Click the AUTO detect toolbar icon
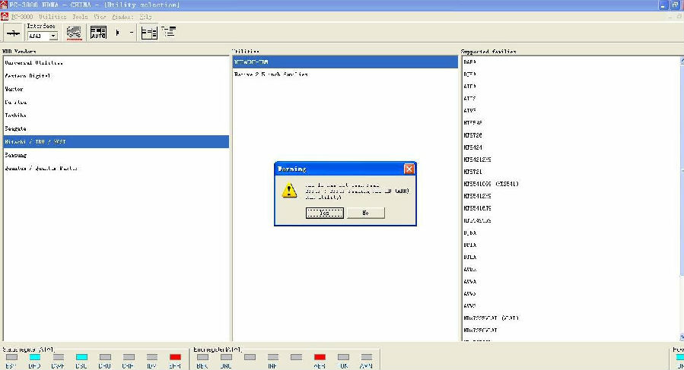The width and height of the screenshot is (684, 370). click(98, 33)
